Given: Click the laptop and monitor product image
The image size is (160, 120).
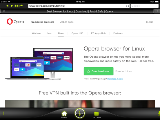Looking at the screenshot, I should tap(39, 64).
